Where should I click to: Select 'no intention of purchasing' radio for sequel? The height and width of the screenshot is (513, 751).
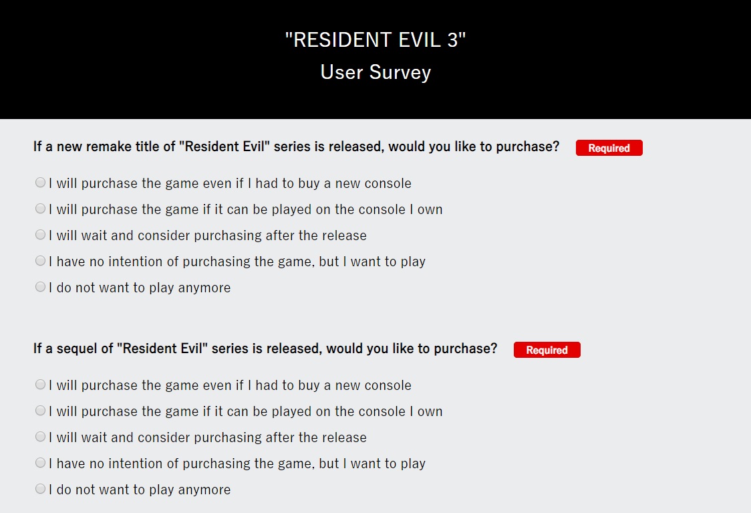pos(41,463)
